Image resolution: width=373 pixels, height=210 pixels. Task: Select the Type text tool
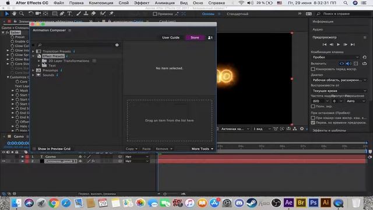pyautogui.click(x=69, y=14)
